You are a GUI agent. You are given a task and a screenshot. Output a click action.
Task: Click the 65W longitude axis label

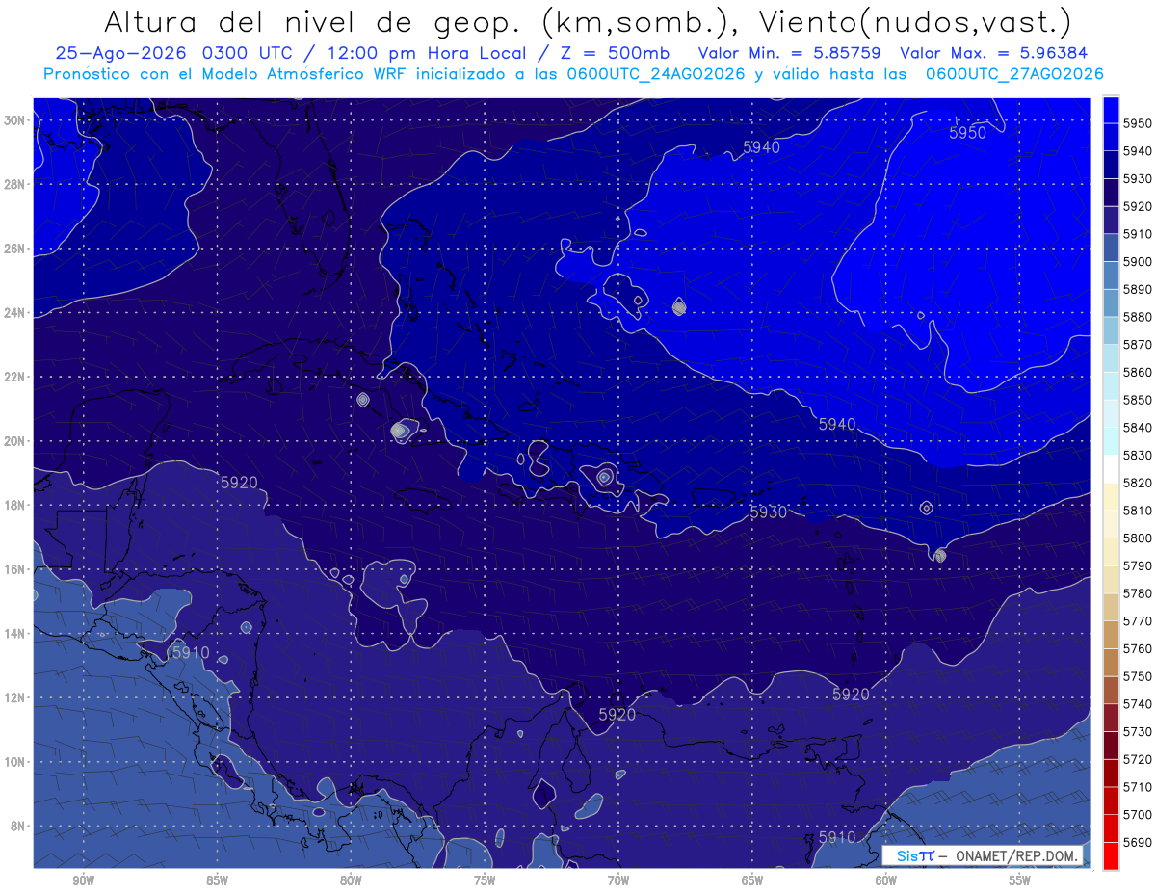[x=752, y=881]
